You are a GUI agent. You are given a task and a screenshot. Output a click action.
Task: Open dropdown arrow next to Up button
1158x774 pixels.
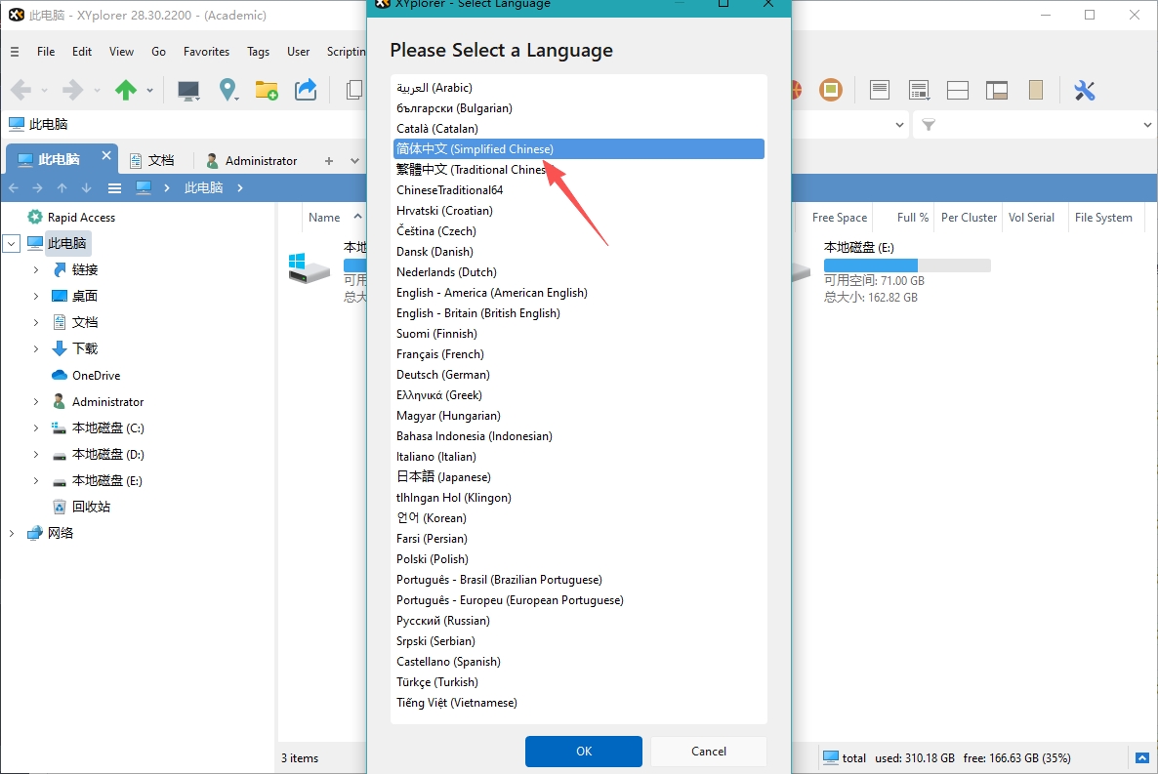[149, 91]
